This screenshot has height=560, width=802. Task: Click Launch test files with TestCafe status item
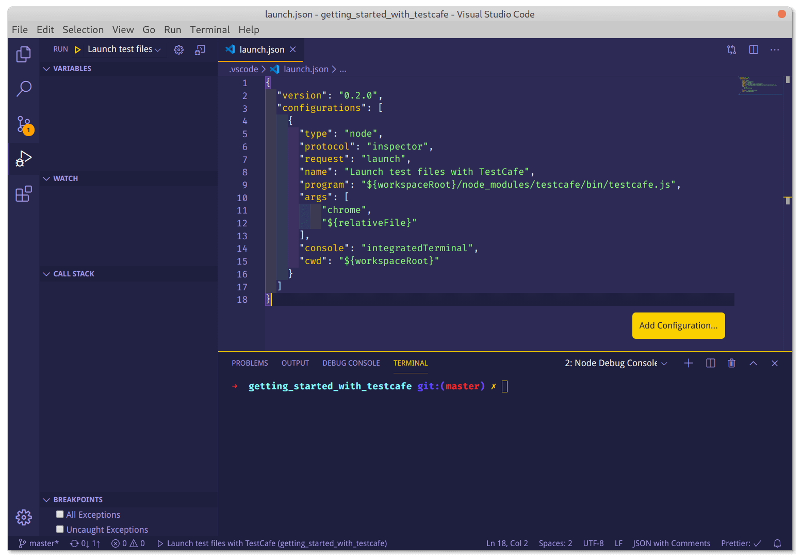tap(272, 543)
